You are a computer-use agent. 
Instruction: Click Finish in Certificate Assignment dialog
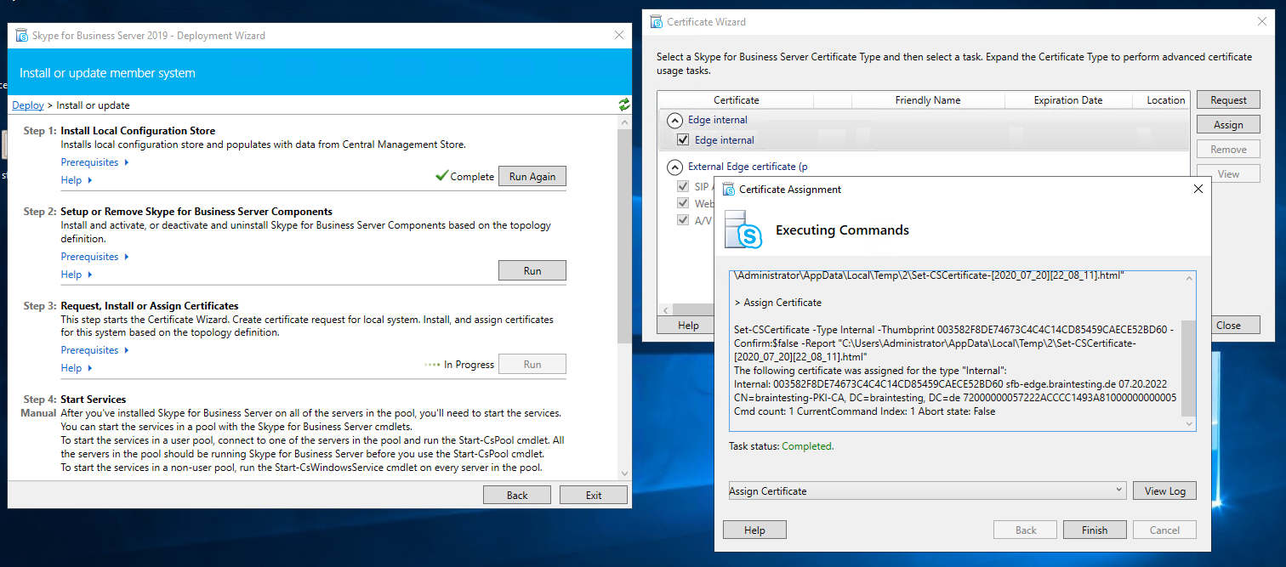(1094, 530)
